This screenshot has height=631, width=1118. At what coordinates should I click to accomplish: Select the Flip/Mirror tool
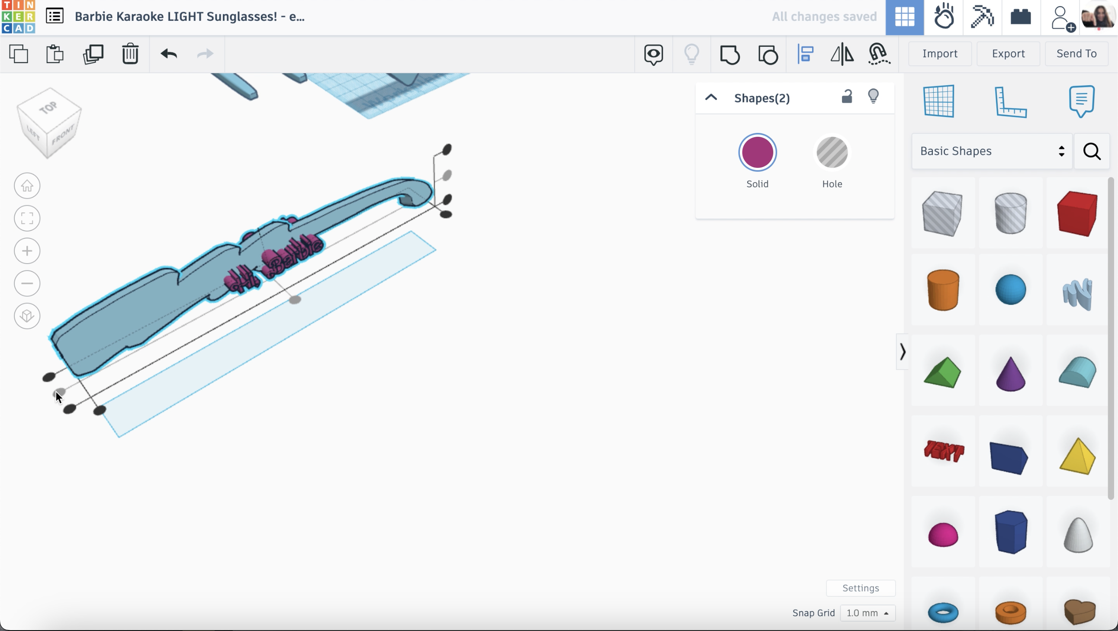click(x=842, y=54)
